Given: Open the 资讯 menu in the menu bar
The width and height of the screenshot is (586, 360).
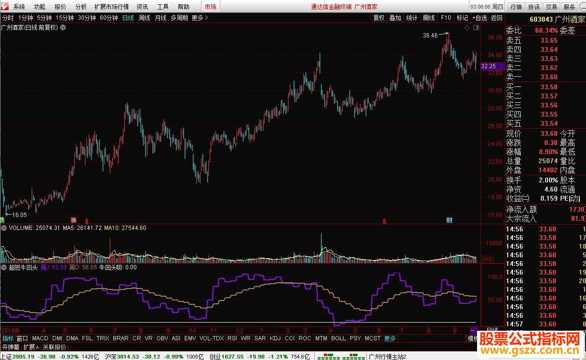Looking at the screenshot, I should tap(142, 7).
